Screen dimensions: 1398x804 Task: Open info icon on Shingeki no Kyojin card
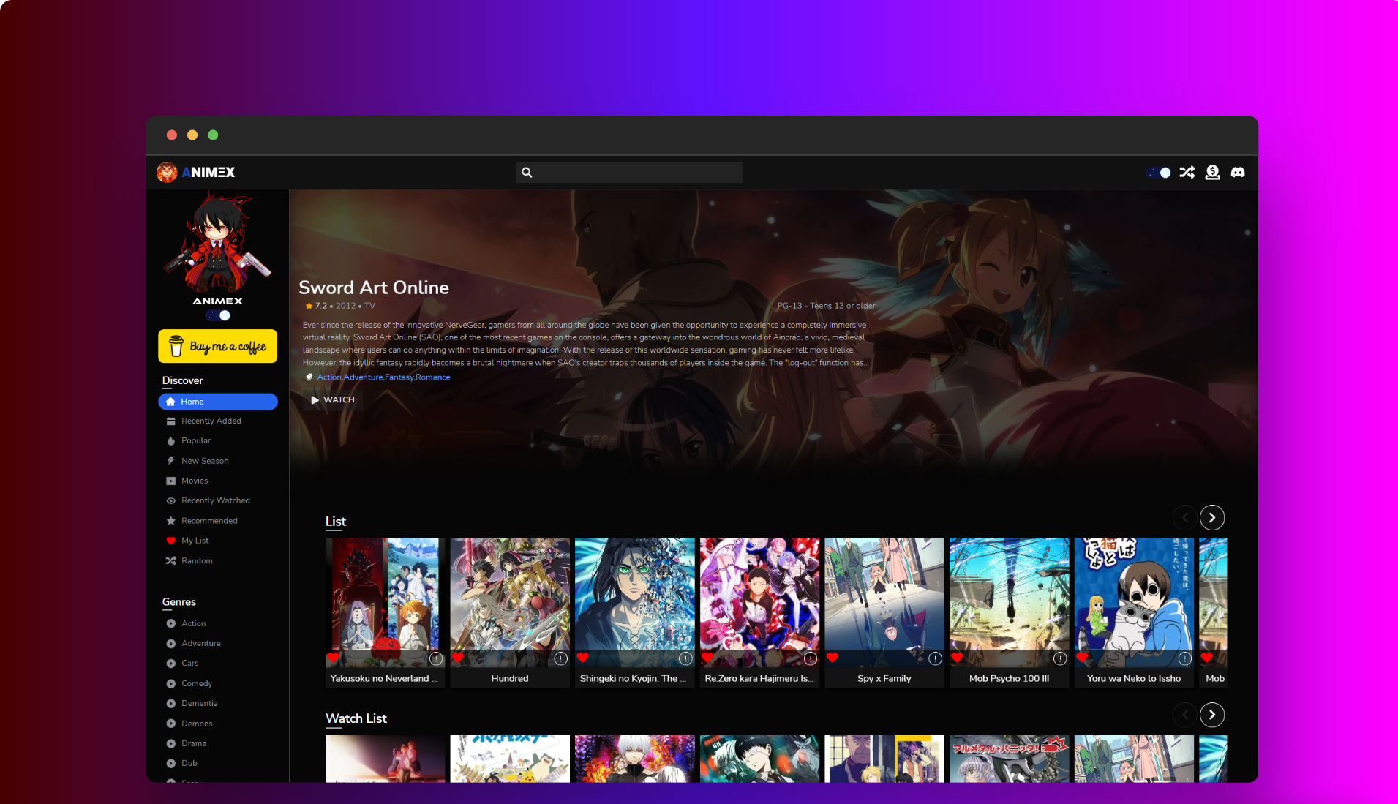[x=685, y=658]
